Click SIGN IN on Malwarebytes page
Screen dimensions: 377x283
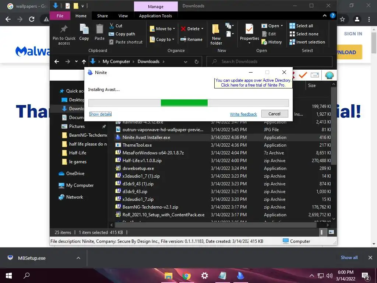(353, 34)
